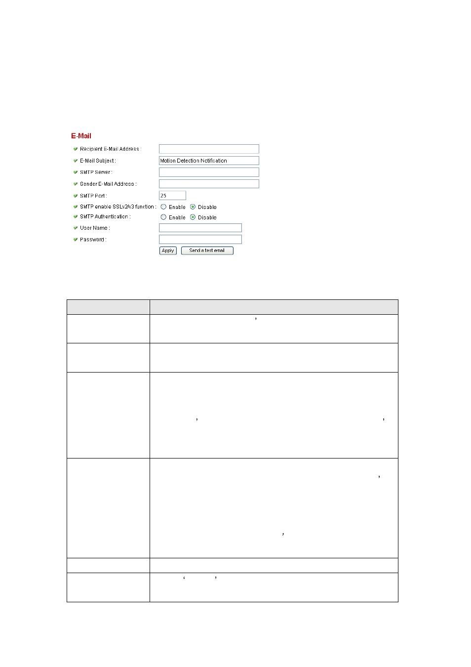The height and width of the screenshot is (667, 471).
Task: Click green check icon beside User Name
Action: tap(76, 228)
